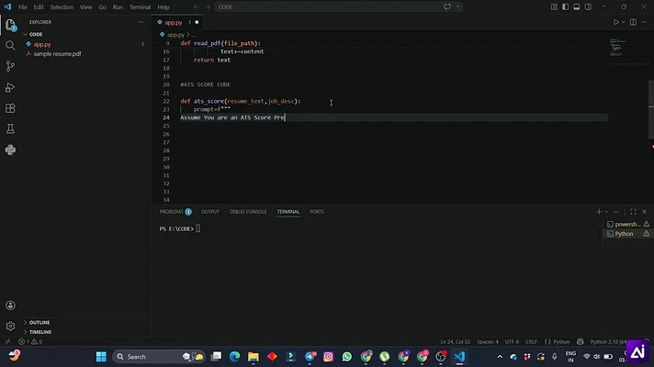
Task: Open the Source Control view
Action: pos(10,66)
